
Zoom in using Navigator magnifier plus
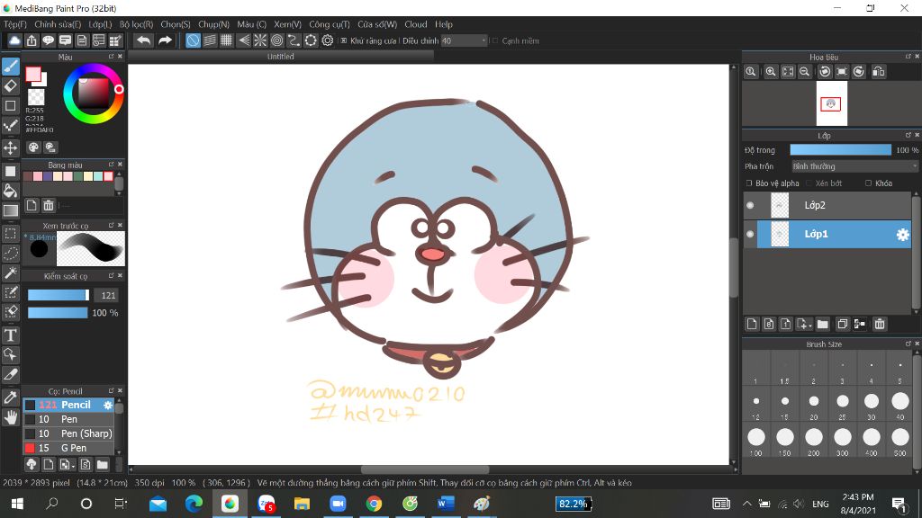coord(771,72)
